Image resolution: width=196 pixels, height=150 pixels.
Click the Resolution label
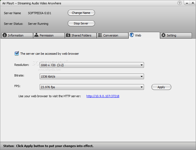coord(22,65)
